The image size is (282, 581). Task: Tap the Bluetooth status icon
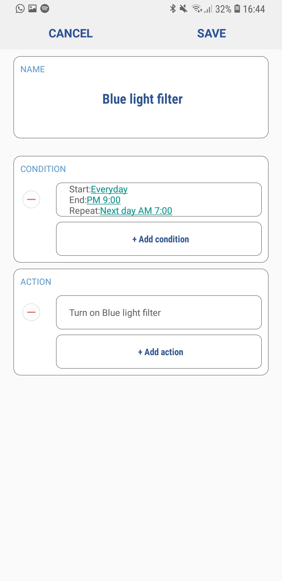[x=173, y=9]
